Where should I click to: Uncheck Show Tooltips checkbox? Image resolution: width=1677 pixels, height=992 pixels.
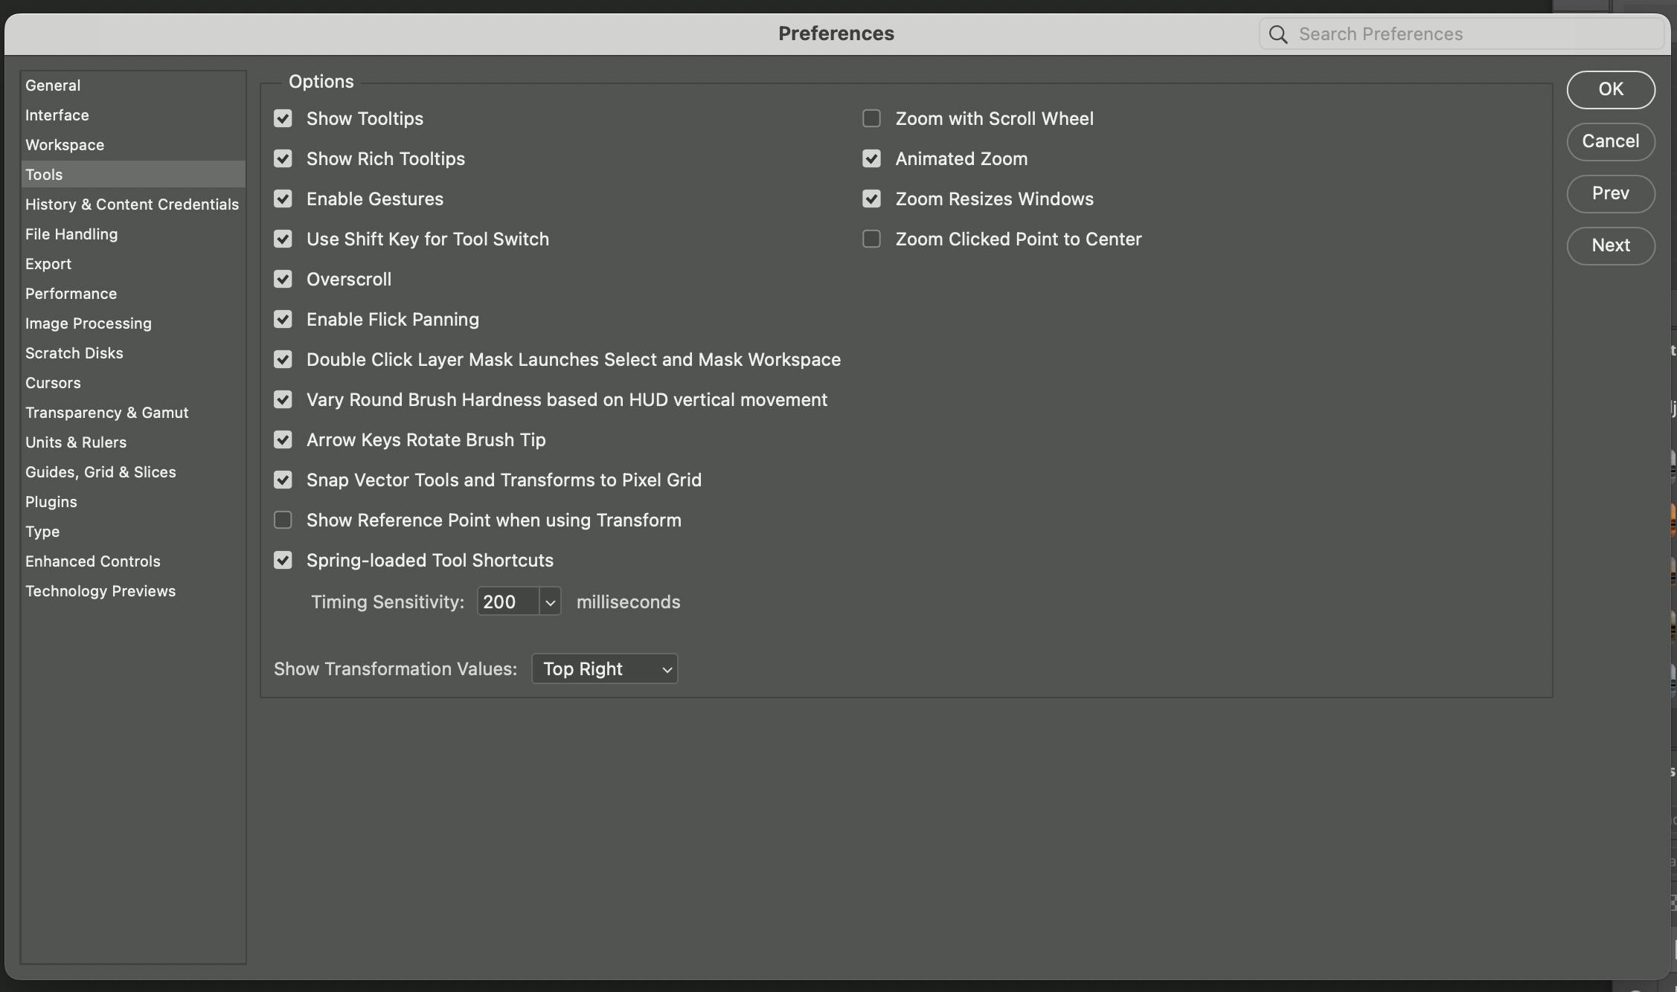coord(283,118)
